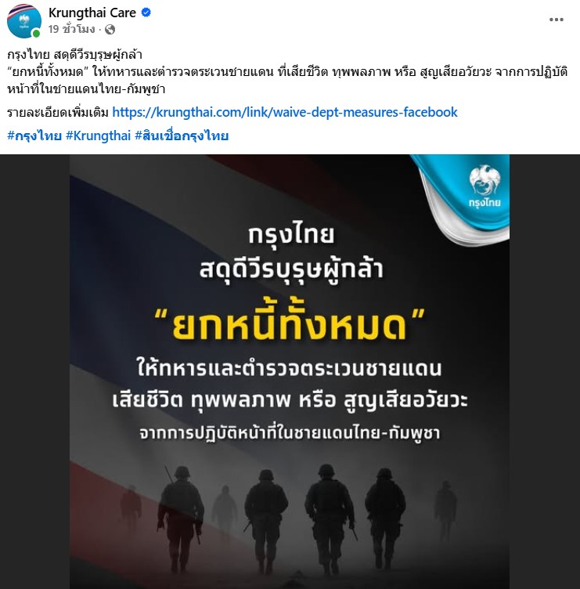Open the #กรุงไทย hashtag
Screen dimensions: 580x589
point(34,136)
